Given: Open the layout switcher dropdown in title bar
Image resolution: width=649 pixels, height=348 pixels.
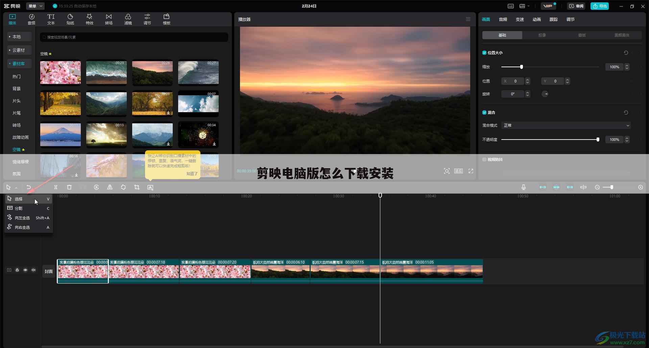Looking at the screenshot, I should point(524,6).
